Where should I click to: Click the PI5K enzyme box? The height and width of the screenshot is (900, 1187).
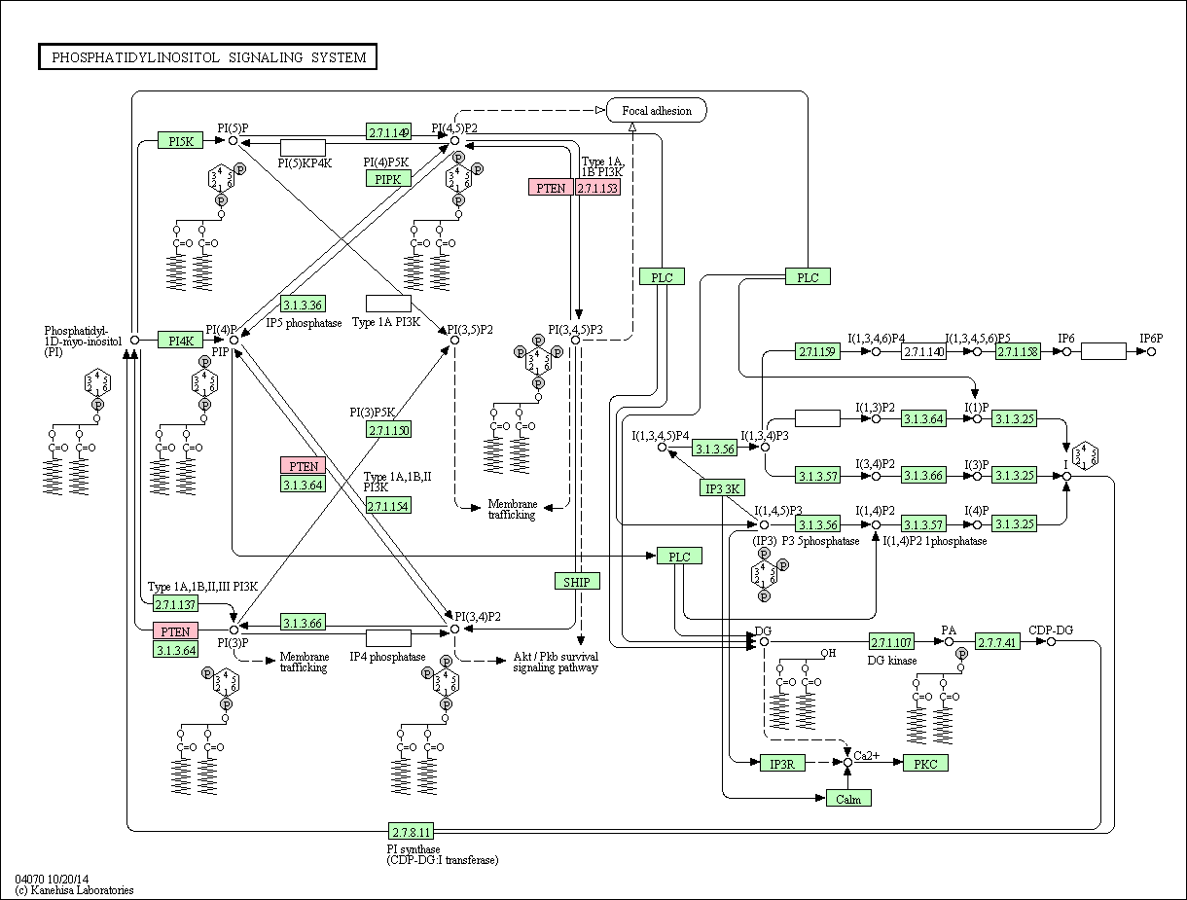point(181,141)
